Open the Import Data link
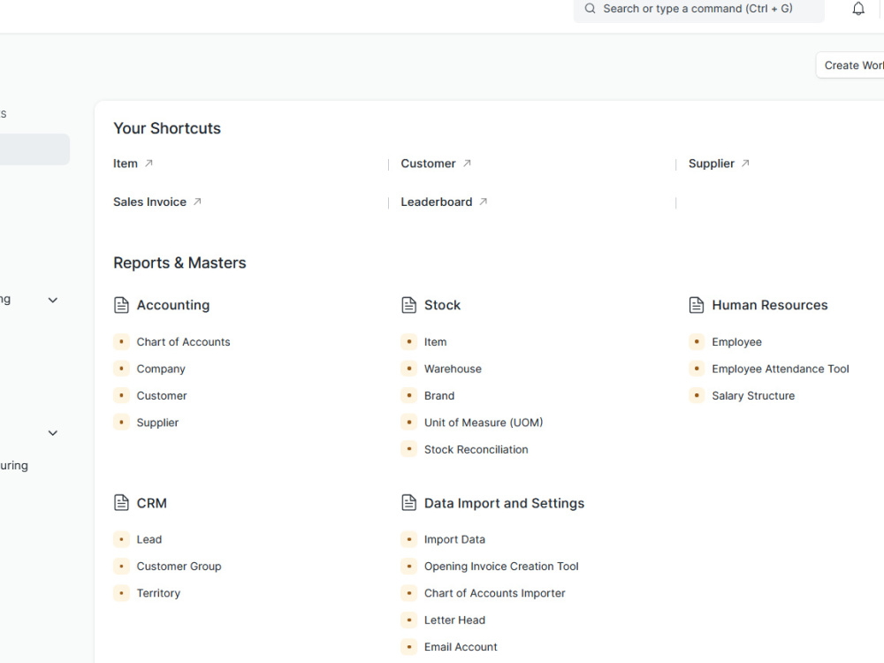The image size is (884, 663). [x=454, y=539]
